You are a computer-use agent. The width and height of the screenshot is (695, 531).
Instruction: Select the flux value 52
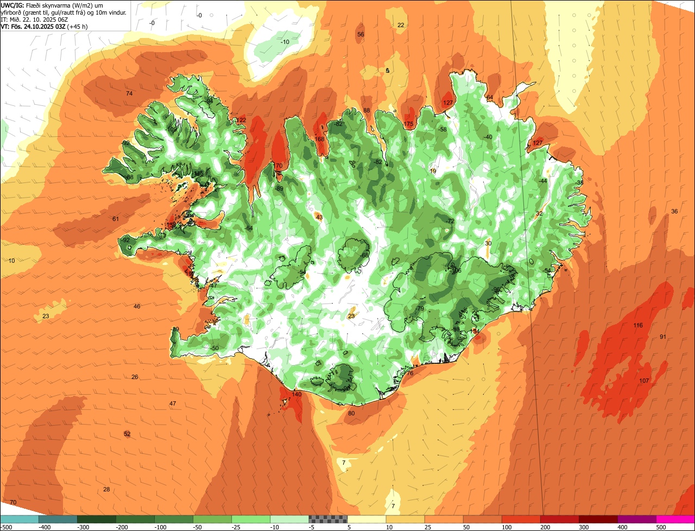coord(127,434)
